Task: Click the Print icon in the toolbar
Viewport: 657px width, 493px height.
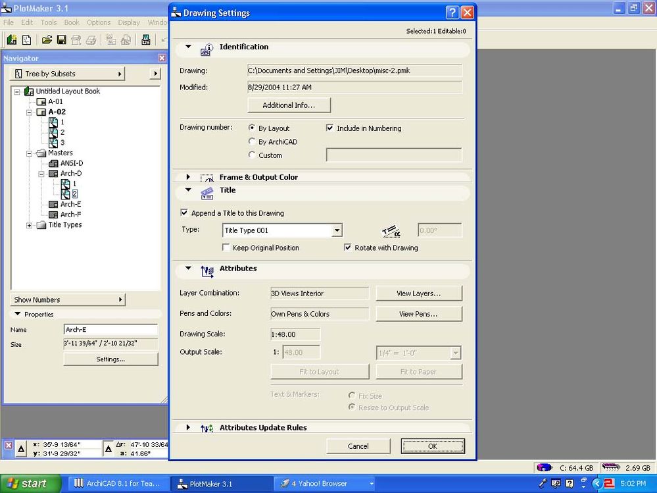Action: pyautogui.click(x=91, y=40)
